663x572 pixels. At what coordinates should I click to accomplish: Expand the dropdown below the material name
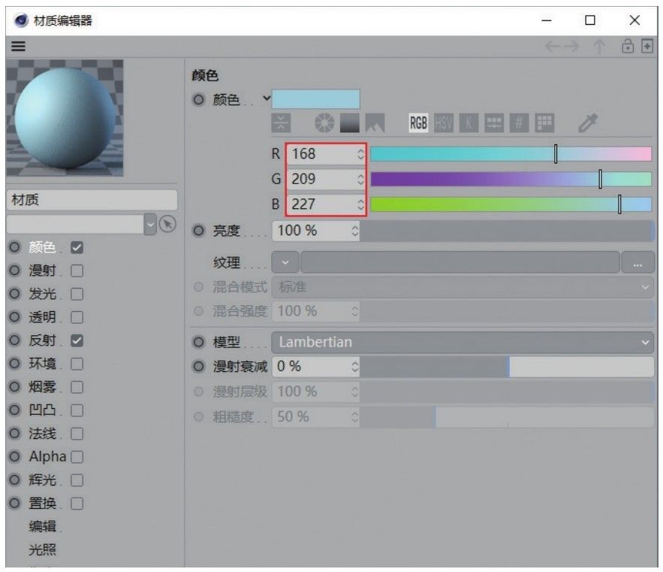pyautogui.click(x=148, y=224)
